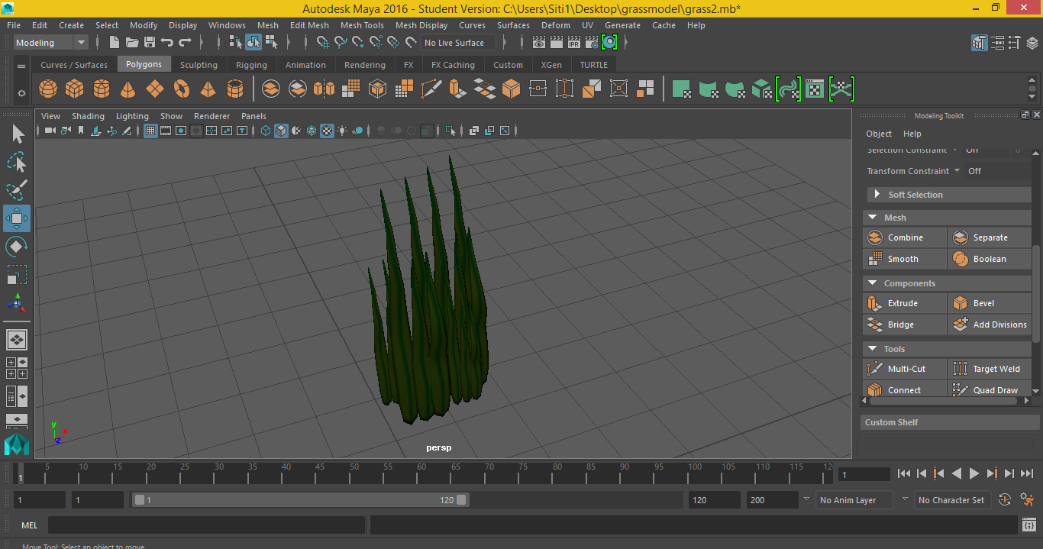Image resolution: width=1043 pixels, height=549 pixels.
Task: Switch to single perspective view layout
Action: [x=17, y=340]
